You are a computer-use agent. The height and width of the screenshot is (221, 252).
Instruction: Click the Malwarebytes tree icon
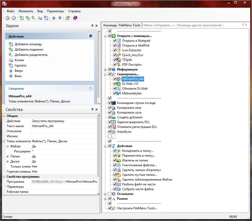(x=119, y=93)
